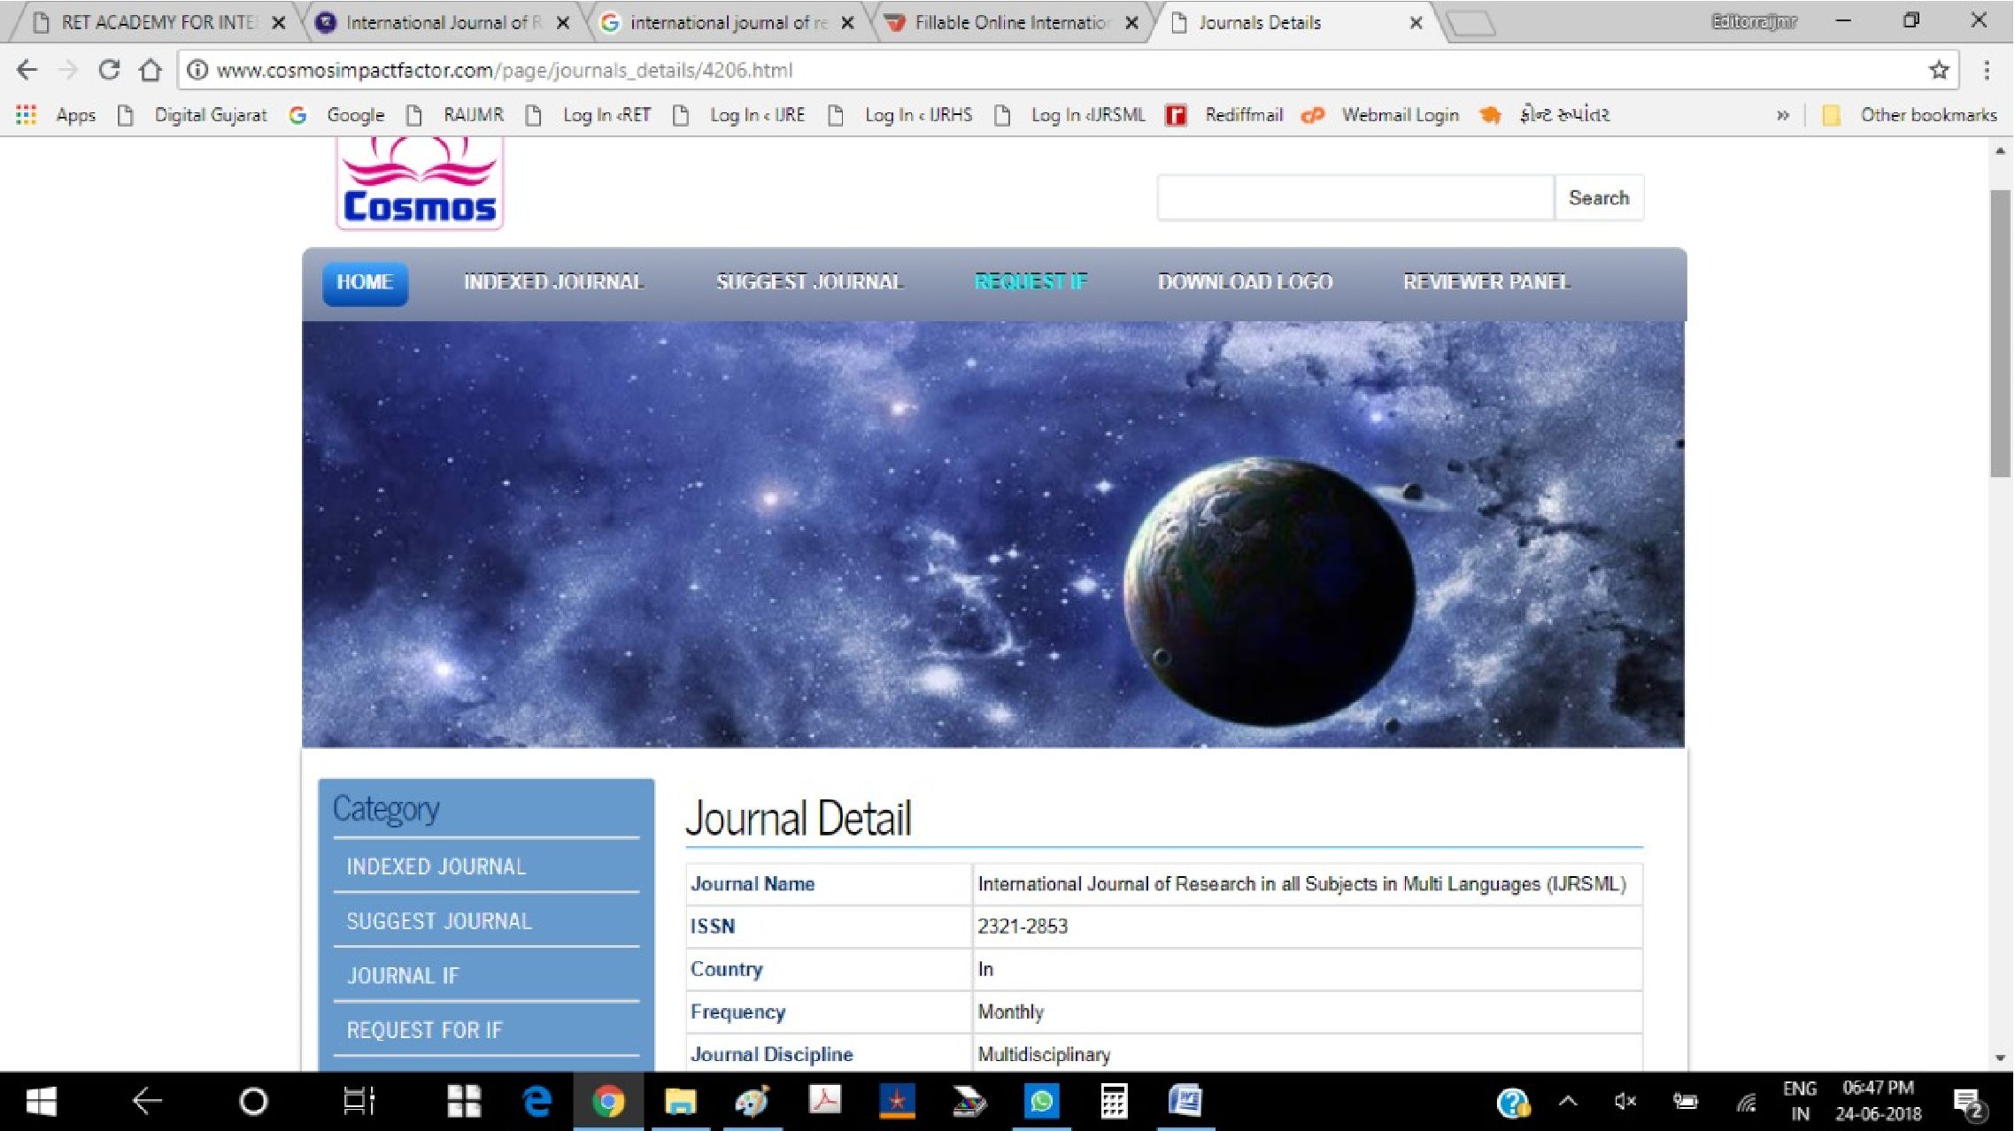Open the JOURNAL IF sidebar link
This screenshot has width=2015, height=1131.
tap(403, 975)
